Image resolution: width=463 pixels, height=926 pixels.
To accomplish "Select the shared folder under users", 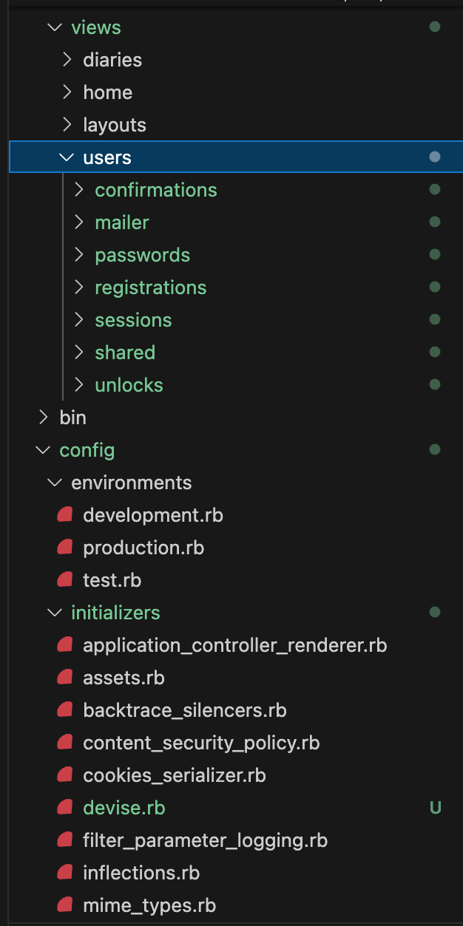I will (125, 352).
